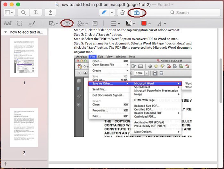The width and height of the screenshot is (224, 169).
Task: Select the highlight pen tool
Action: pyautogui.click(x=104, y=12)
